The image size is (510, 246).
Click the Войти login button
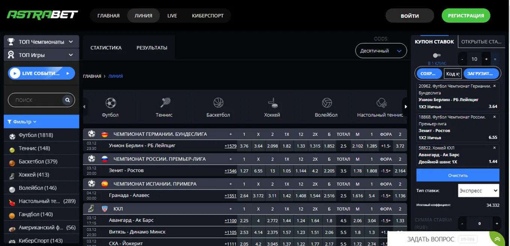pos(410,16)
